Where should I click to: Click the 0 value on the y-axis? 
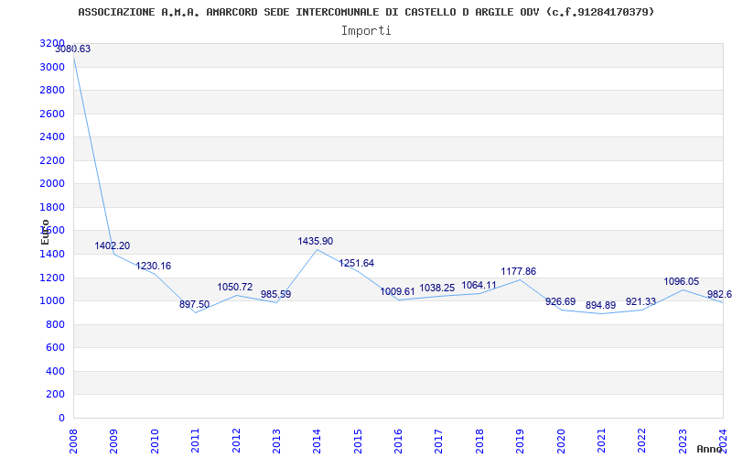pos(62,418)
